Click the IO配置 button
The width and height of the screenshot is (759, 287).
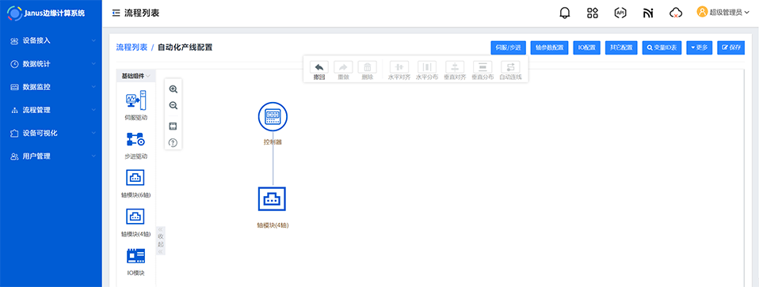586,47
